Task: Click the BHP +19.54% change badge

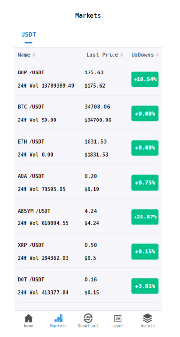Action: (145, 79)
